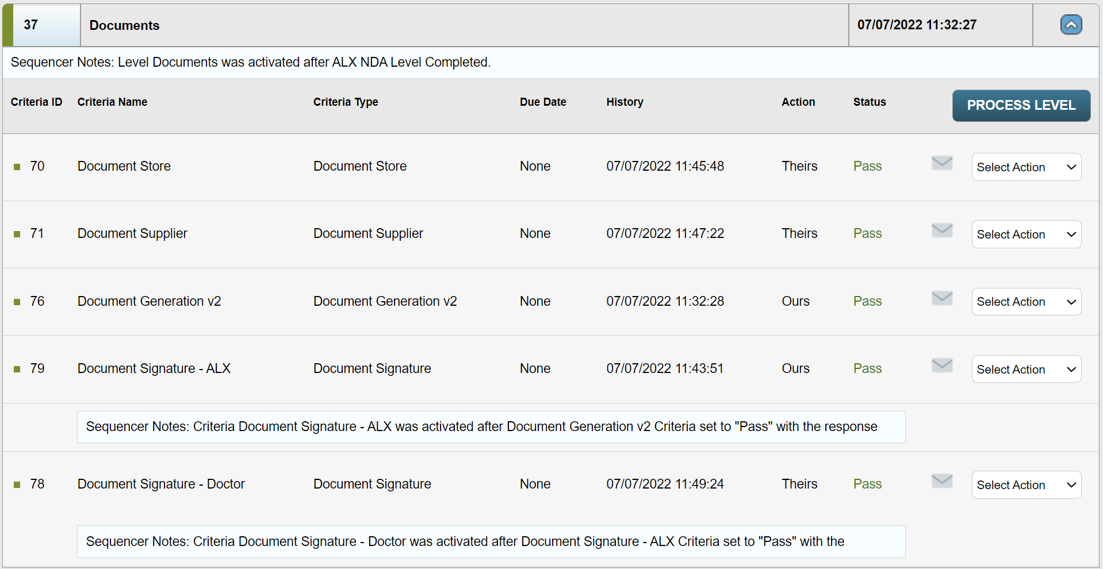This screenshot has height=569, width=1103.
Task: Open Select Action dropdown for criteria 79
Action: coord(1027,370)
